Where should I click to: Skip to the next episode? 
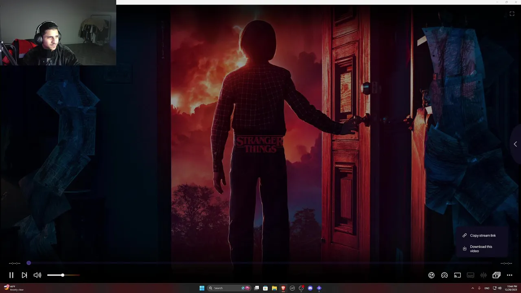tap(24, 275)
